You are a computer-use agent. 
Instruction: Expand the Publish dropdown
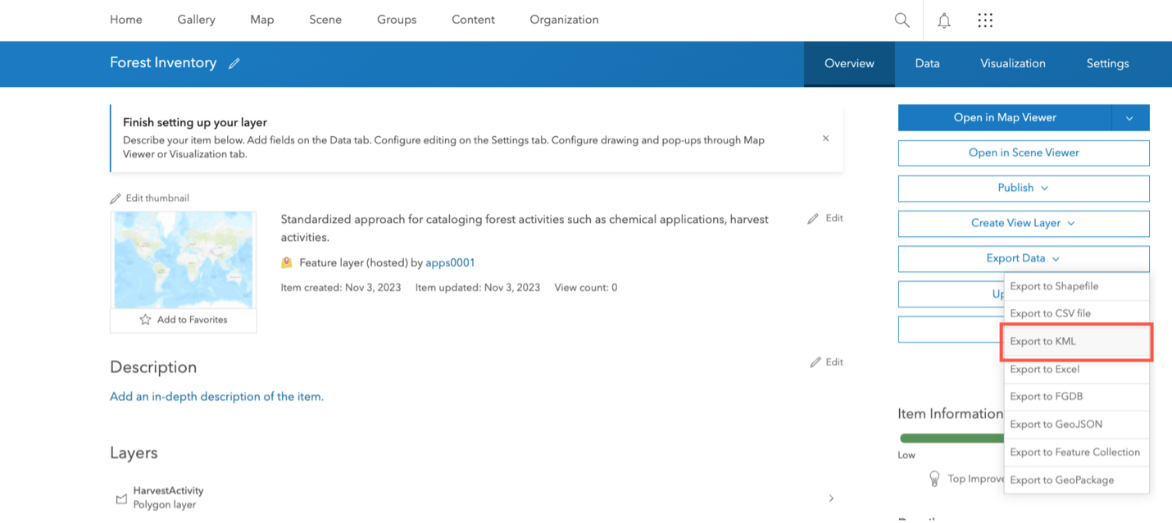coord(1023,188)
